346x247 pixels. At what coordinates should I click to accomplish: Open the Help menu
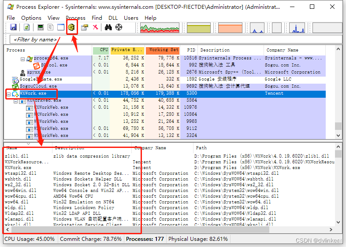click(150, 18)
